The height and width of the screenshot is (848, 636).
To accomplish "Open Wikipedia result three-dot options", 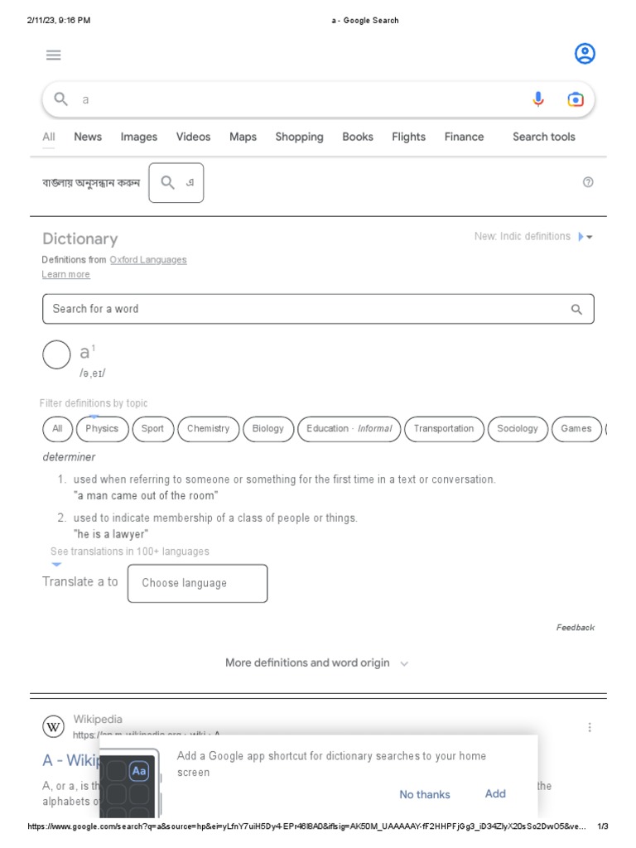I will pyautogui.click(x=590, y=727).
